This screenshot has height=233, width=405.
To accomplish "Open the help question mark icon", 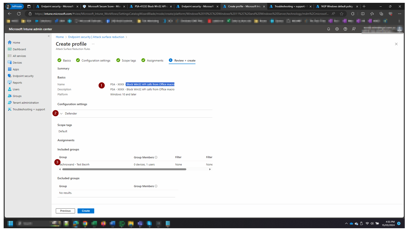I will coord(345,29).
